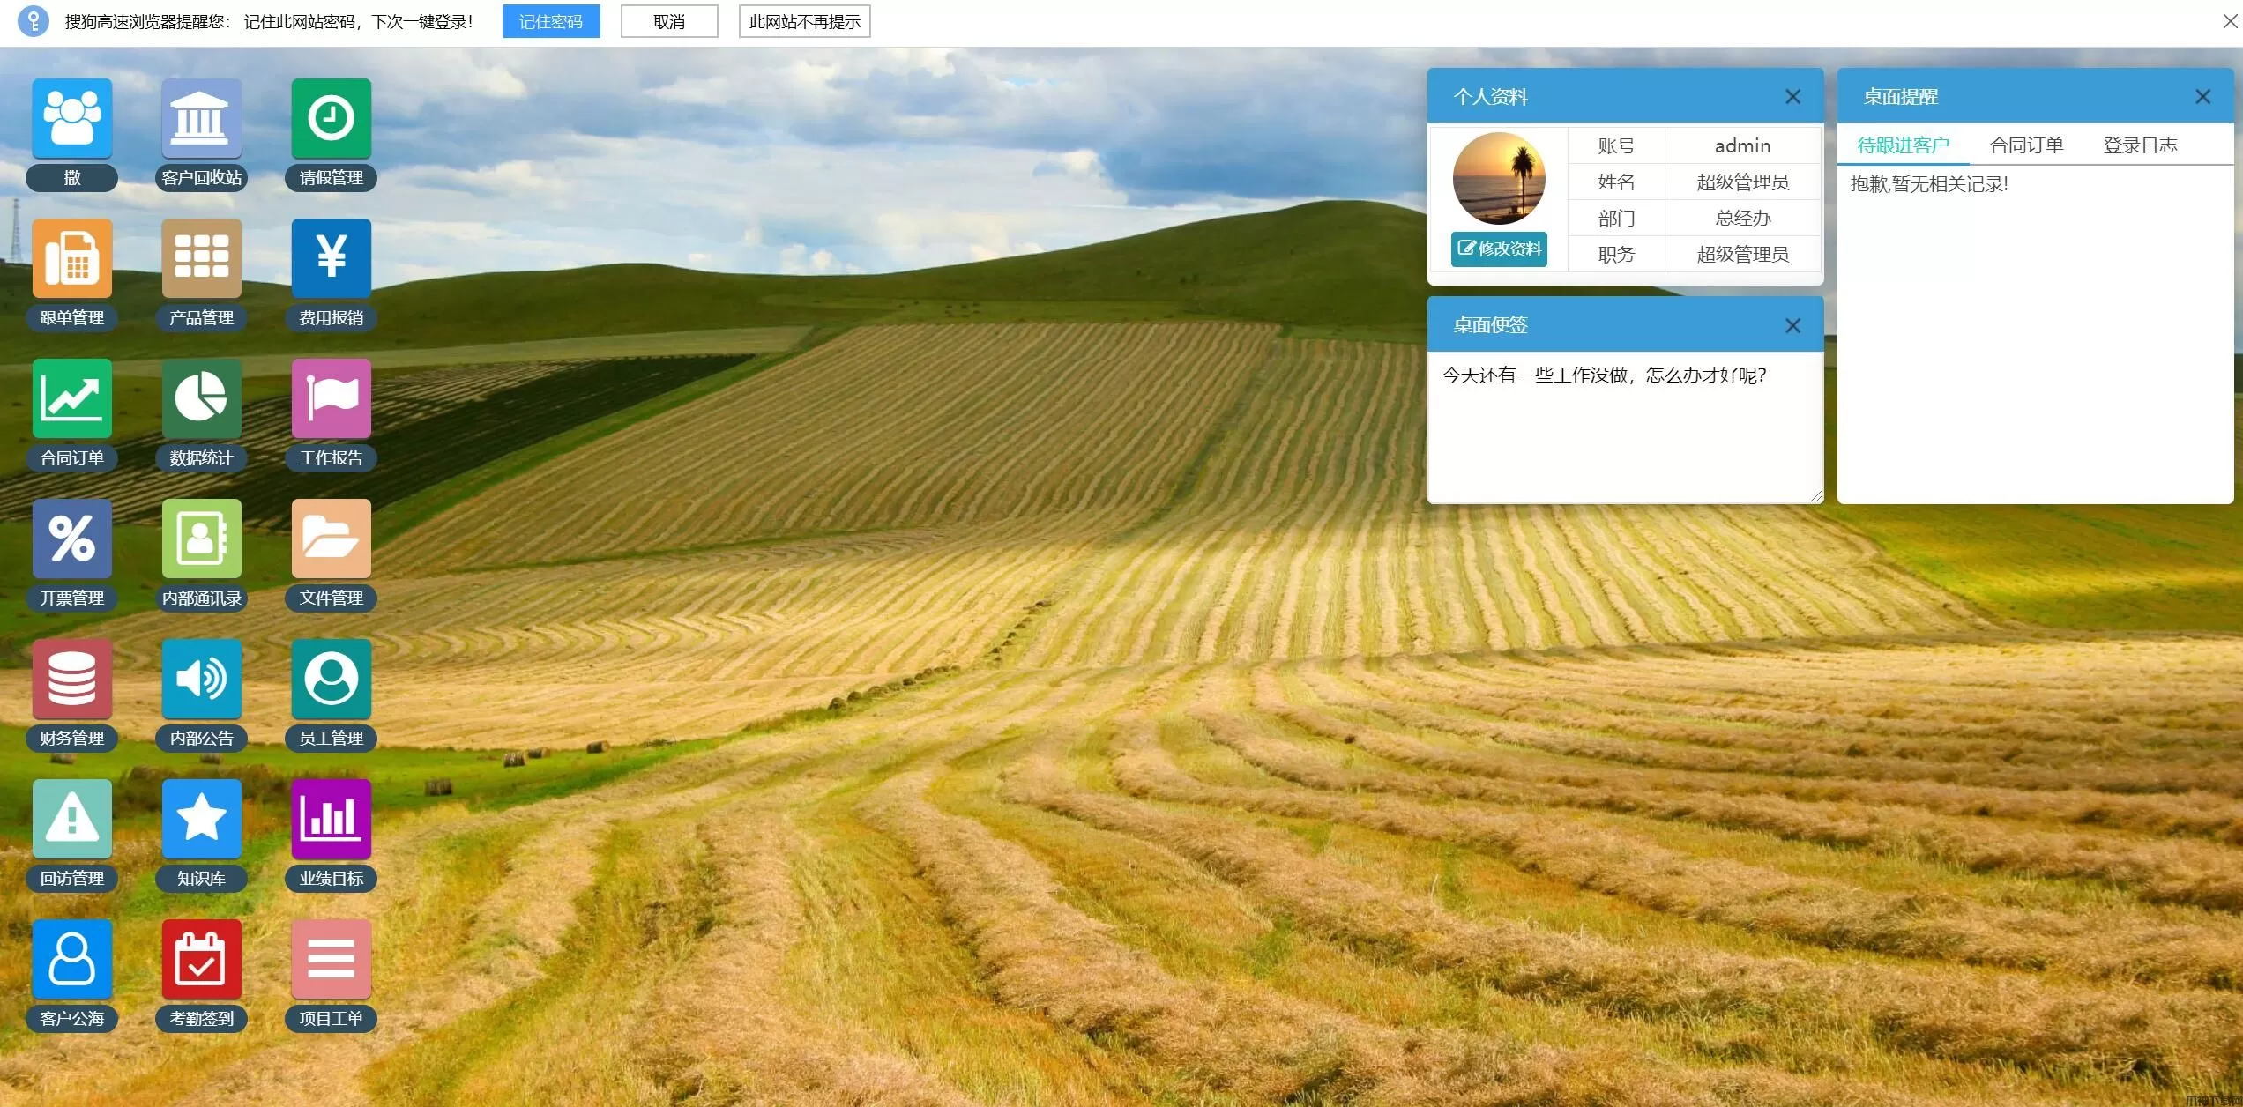Screen dimensions: 2243x1107
Task: Open the 知识库 star icon
Action: (201, 819)
